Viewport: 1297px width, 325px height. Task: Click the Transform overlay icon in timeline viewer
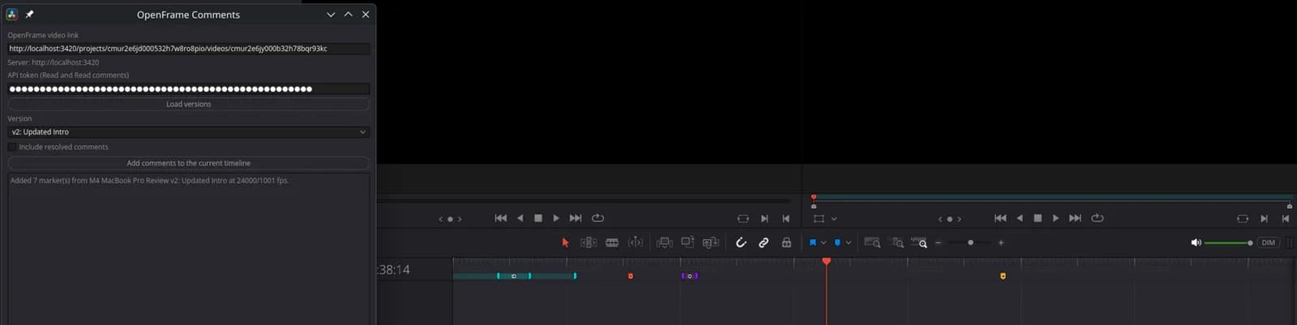(819, 218)
